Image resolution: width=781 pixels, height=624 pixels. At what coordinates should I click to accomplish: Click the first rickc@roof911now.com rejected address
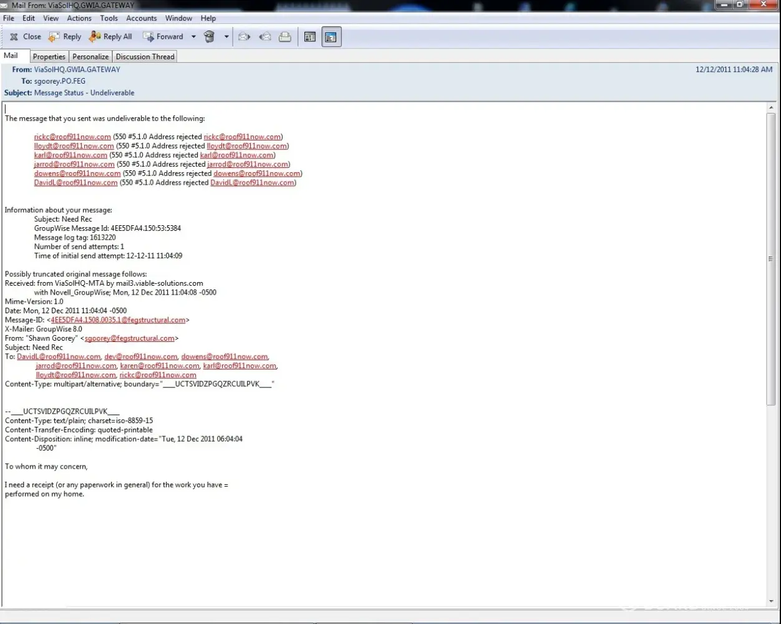coord(72,137)
